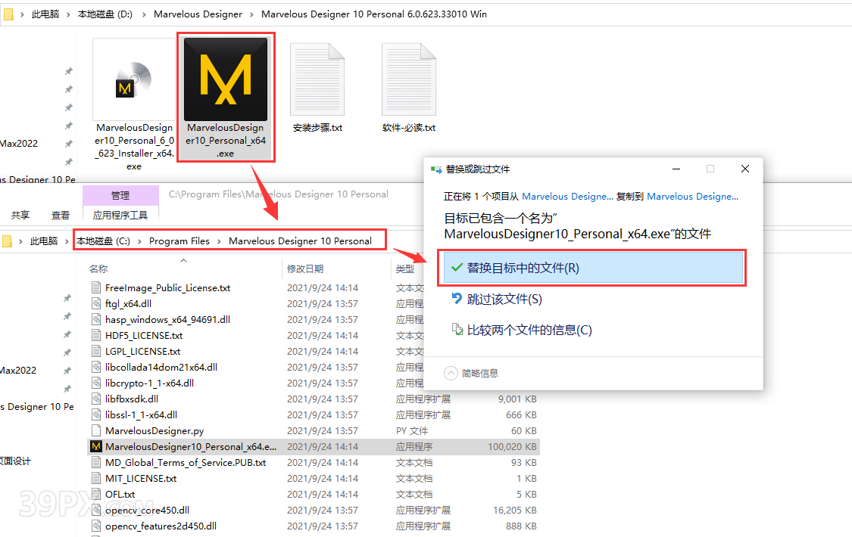Click Program Files in the lower breadcrumb
The width and height of the screenshot is (852, 537).
tap(179, 241)
